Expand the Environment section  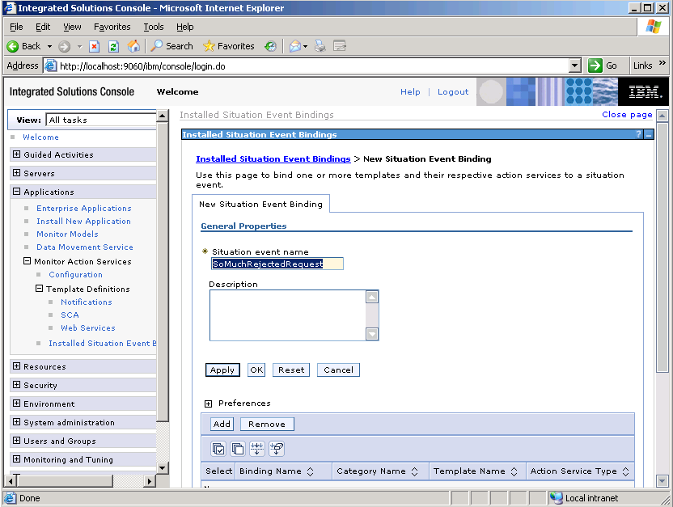16,403
